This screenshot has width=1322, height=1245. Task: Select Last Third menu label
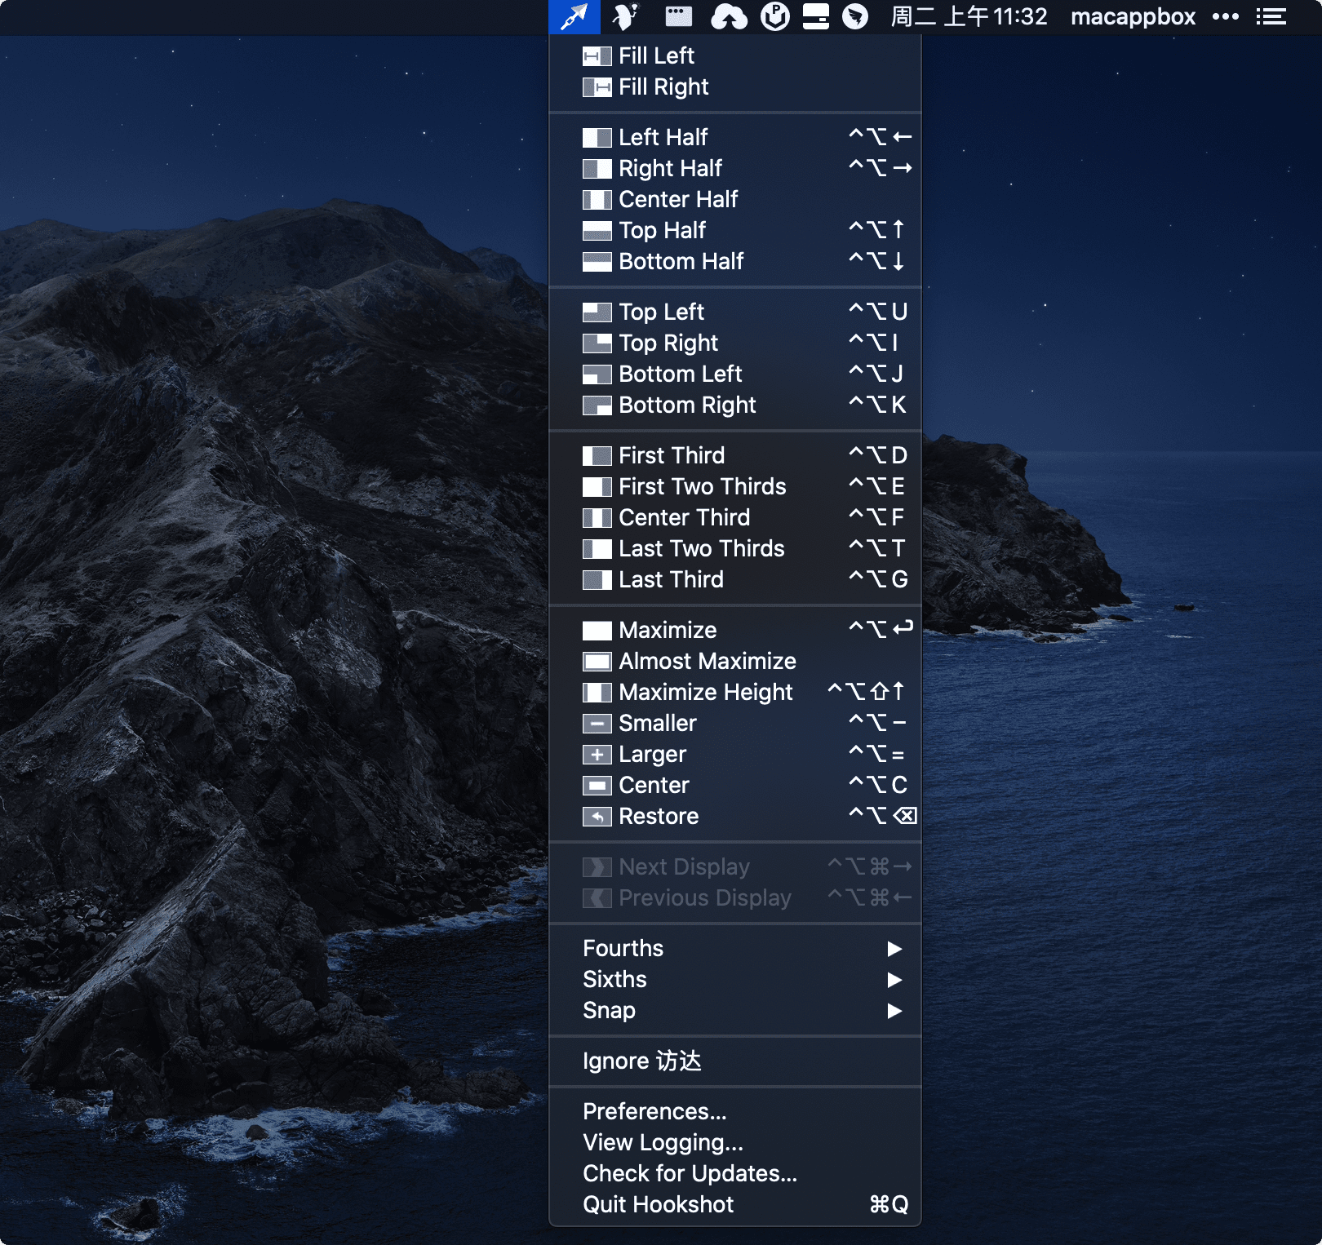tap(671, 580)
